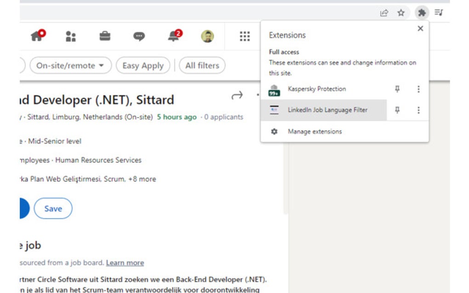
Task: Pin the LinkedIn Job Language Filter extension
Action: point(397,110)
